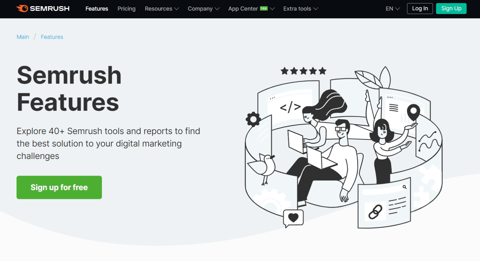The image size is (480, 261).
Task: Open the EN language selector
Action: click(393, 9)
